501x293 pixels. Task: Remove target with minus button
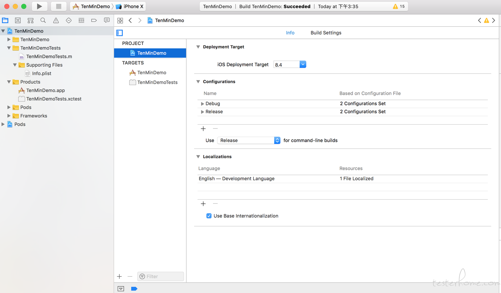[130, 276]
